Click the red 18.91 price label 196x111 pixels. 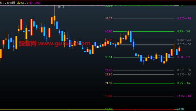[108, 96]
